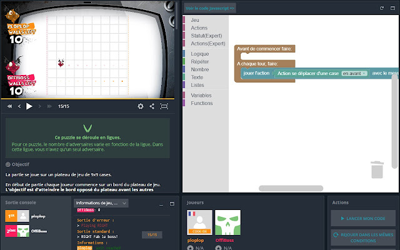Viewport: 400px width, 250px height.
Task: Open the Statut(Expert) block category
Action: point(206,36)
